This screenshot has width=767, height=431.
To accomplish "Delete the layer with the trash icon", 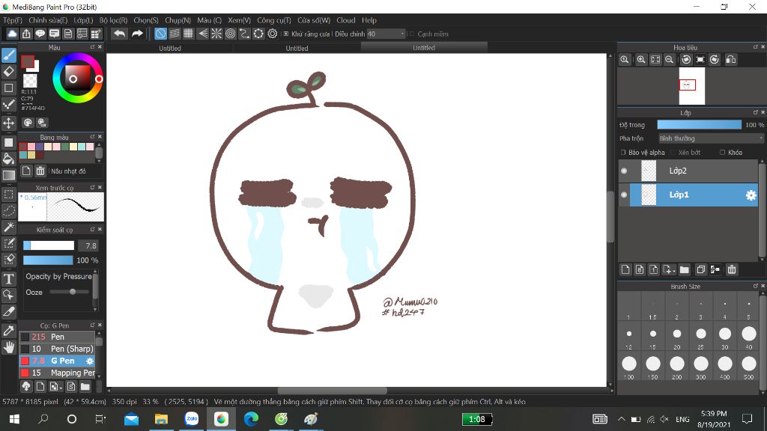I will pos(732,269).
